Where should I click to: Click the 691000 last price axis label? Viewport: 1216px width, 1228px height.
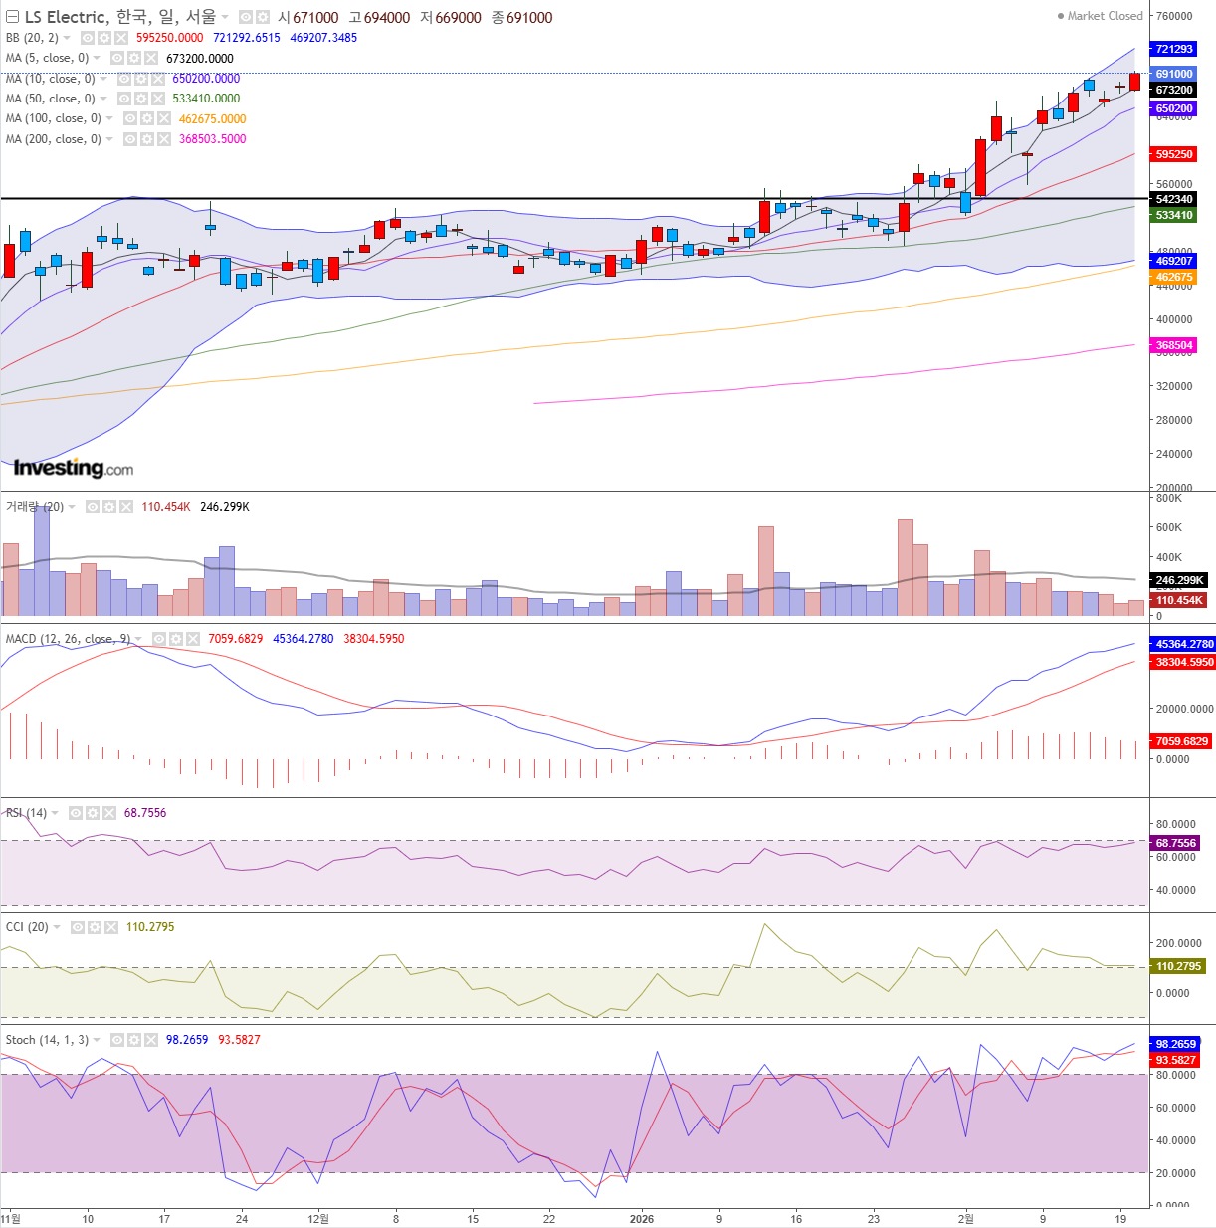(x=1174, y=74)
